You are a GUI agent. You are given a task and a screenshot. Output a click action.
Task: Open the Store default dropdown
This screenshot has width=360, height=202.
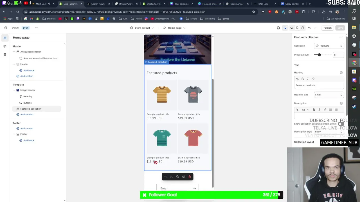pyautogui.click(x=142, y=28)
